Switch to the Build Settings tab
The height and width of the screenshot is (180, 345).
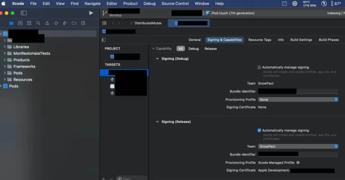pyautogui.click(x=301, y=40)
